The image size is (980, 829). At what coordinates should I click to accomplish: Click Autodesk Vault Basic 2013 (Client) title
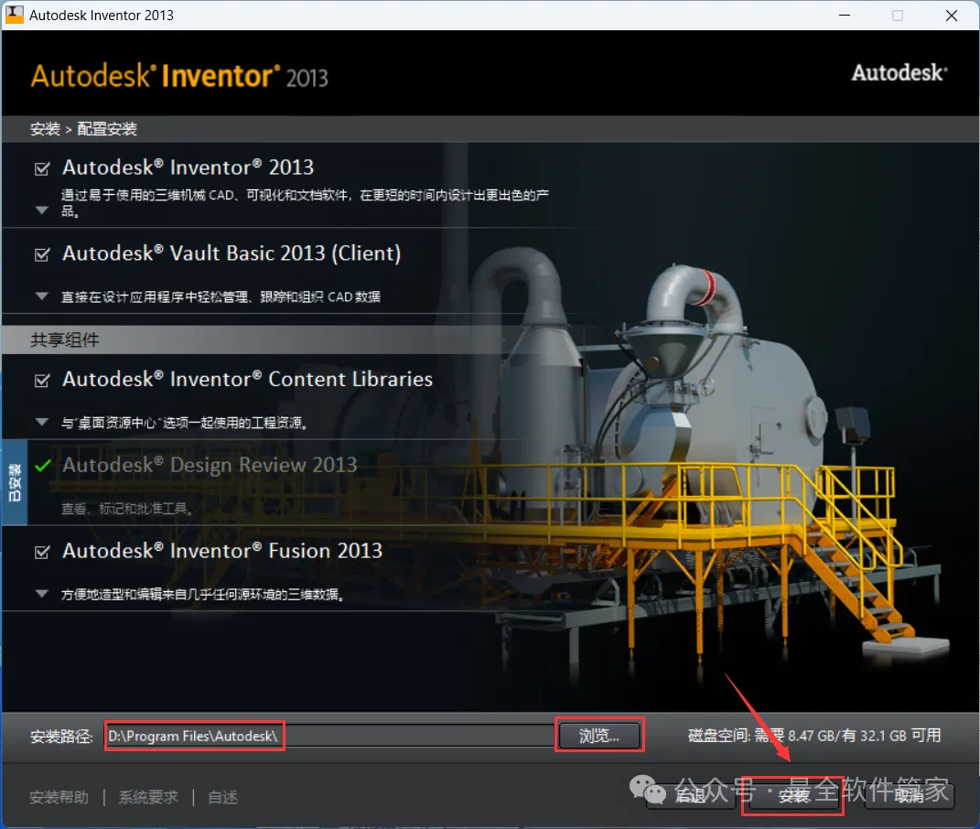[232, 253]
